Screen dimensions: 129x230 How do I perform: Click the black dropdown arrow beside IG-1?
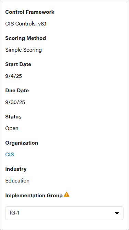117,213
